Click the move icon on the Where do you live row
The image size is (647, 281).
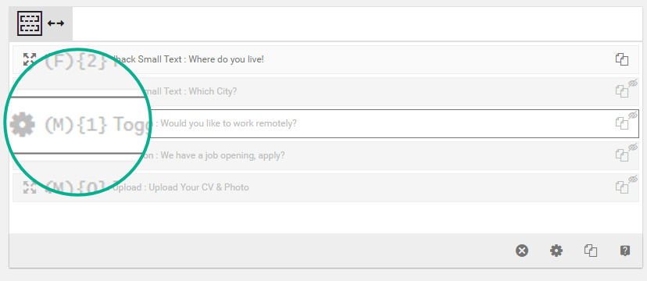30,59
